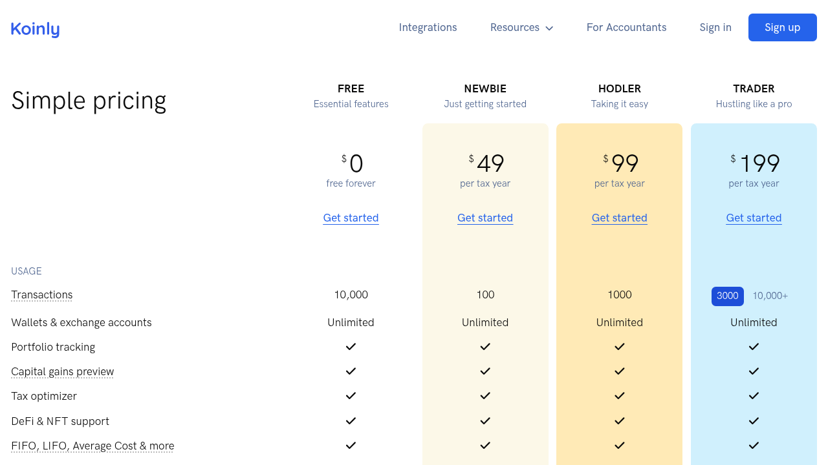Click the Free plan 10,000 transactions value

351,294
